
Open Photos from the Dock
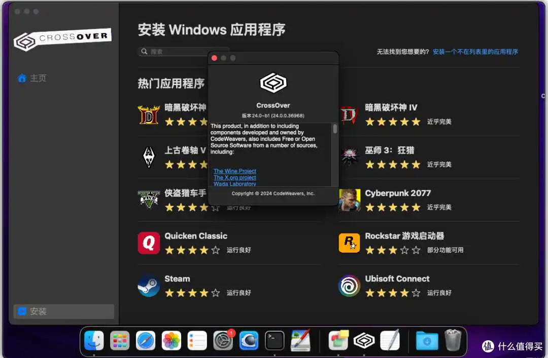tap(172, 341)
